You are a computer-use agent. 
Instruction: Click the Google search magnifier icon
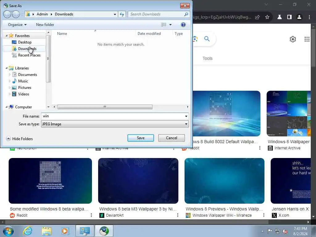click(x=207, y=39)
